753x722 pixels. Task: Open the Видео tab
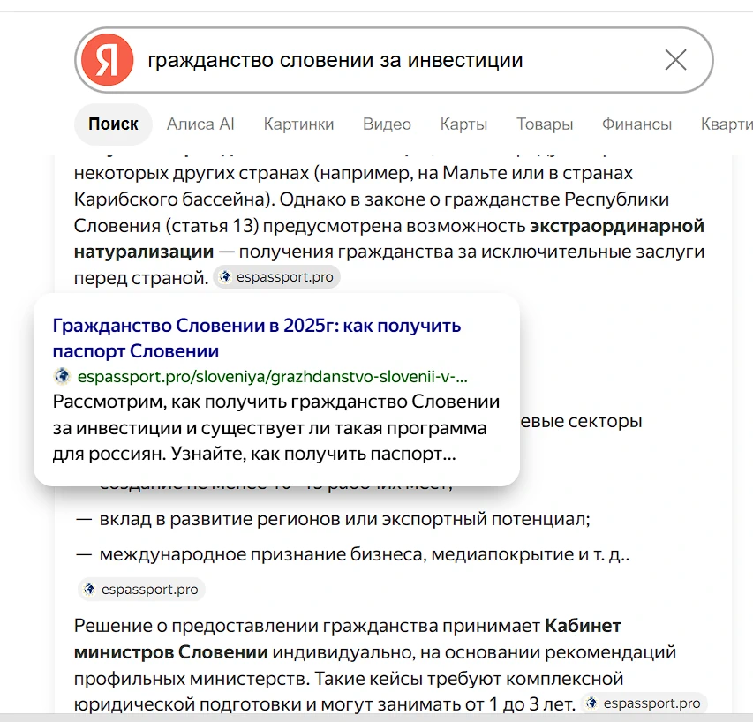(x=387, y=124)
